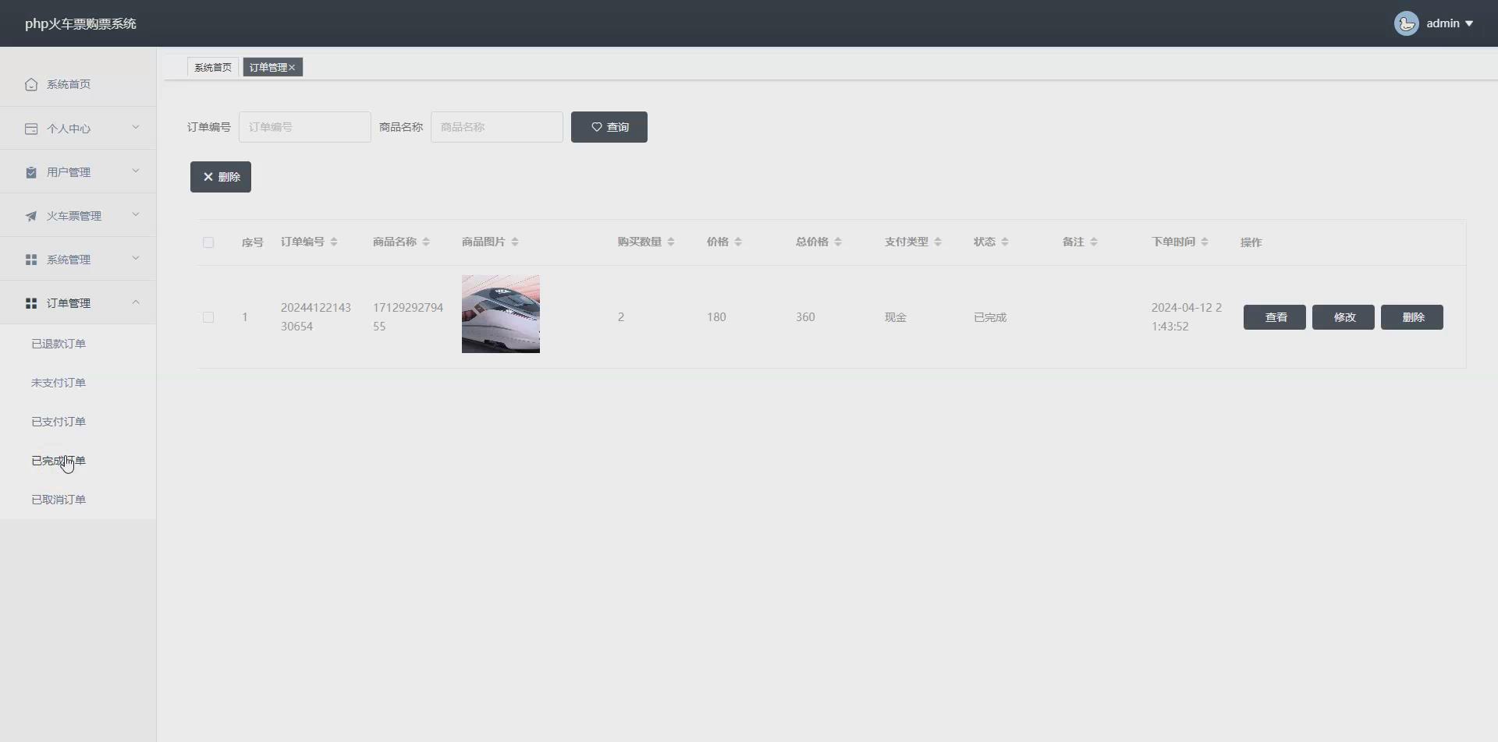Toggle the select-all checkbox in table header

point(208,242)
